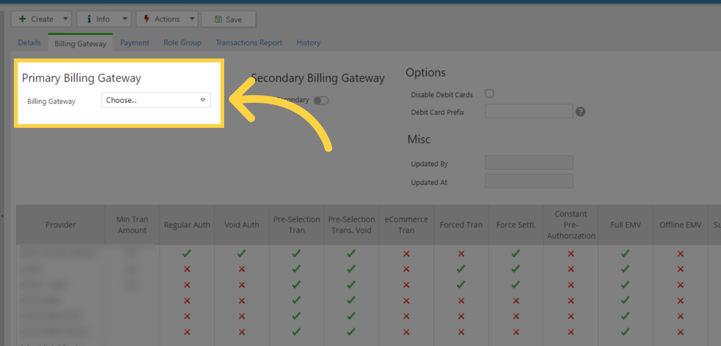721x346 pixels.
Task: Click the Void Auth column header
Action: point(242,225)
